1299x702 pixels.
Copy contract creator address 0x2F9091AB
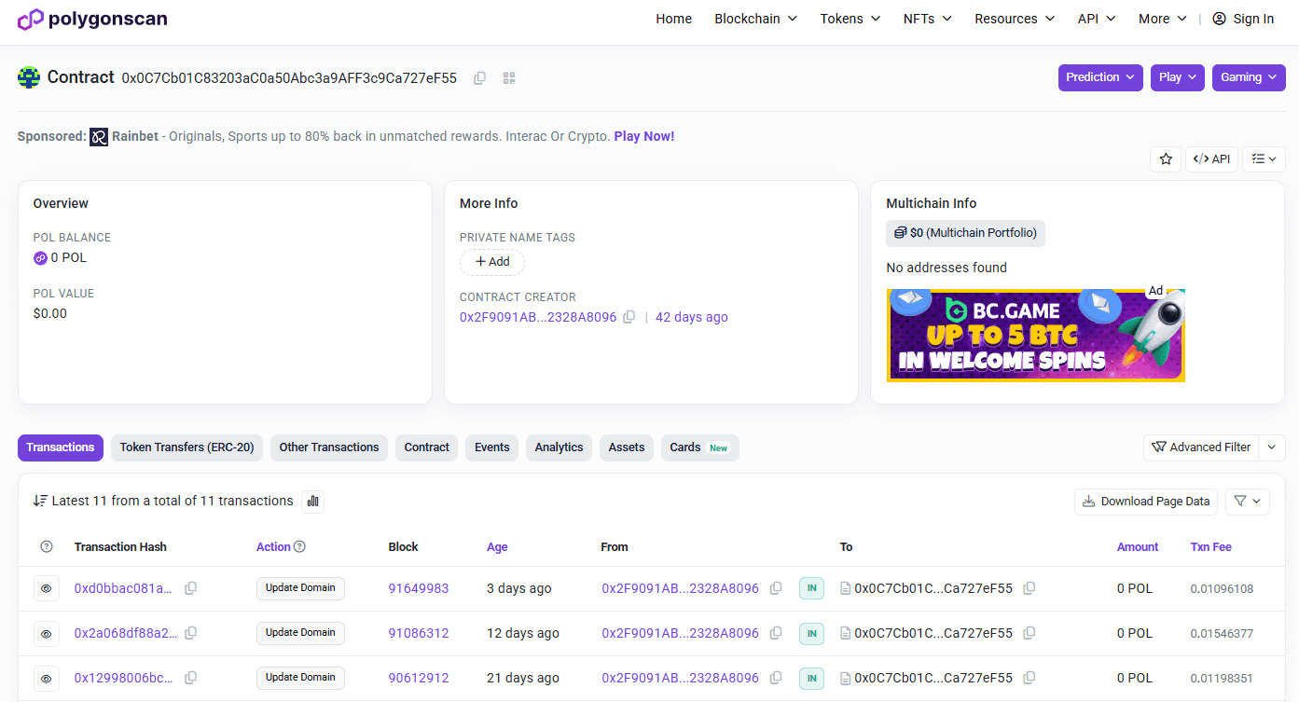(x=629, y=317)
